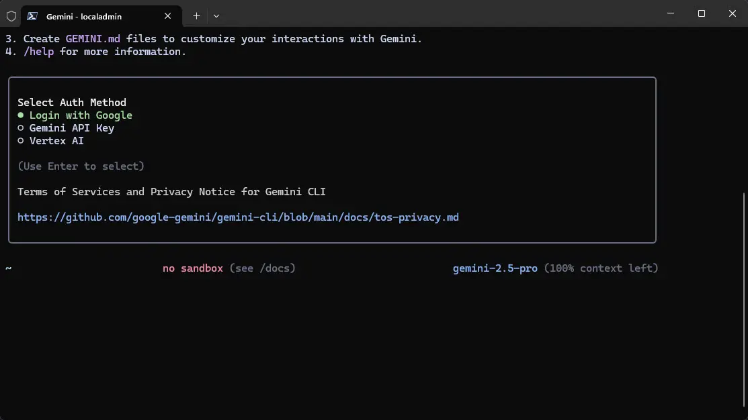Click the /help command text
The image size is (748, 420).
point(38,52)
